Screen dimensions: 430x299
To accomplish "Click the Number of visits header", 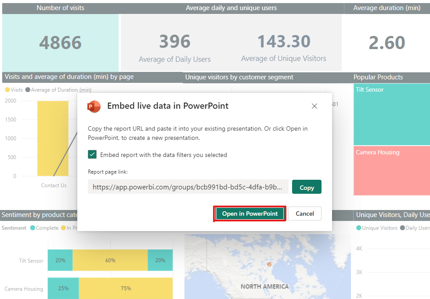I will pyautogui.click(x=60, y=8).
